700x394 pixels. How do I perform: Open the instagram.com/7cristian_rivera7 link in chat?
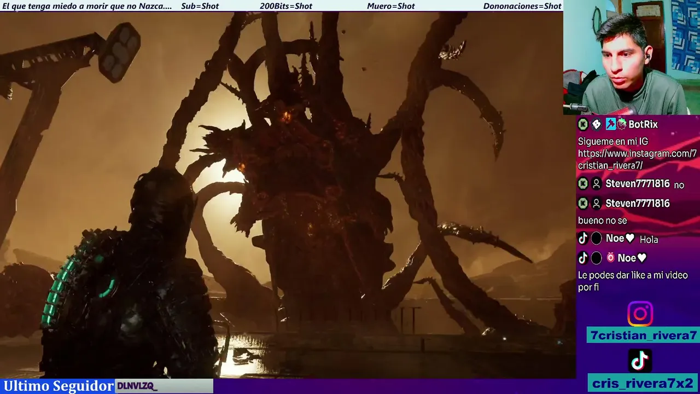click(637, 159)
